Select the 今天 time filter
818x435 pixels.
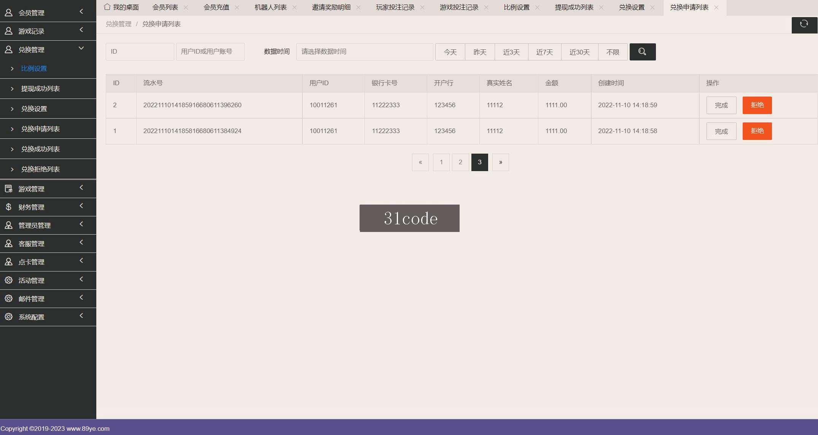pos(450,52)
